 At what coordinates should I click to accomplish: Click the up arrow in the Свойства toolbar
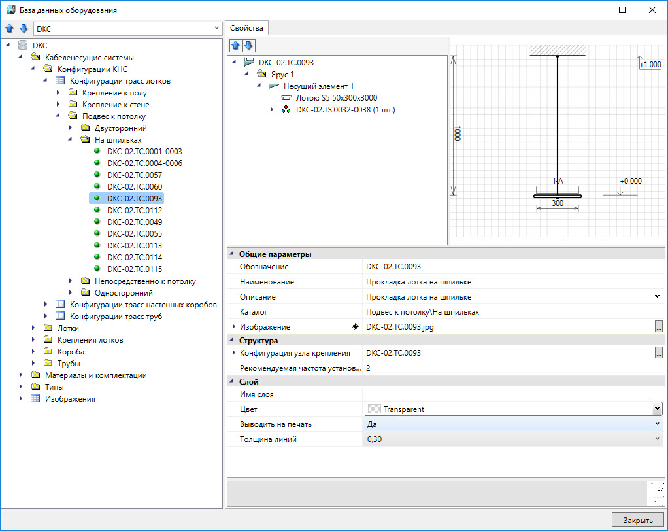pos(235,45)
